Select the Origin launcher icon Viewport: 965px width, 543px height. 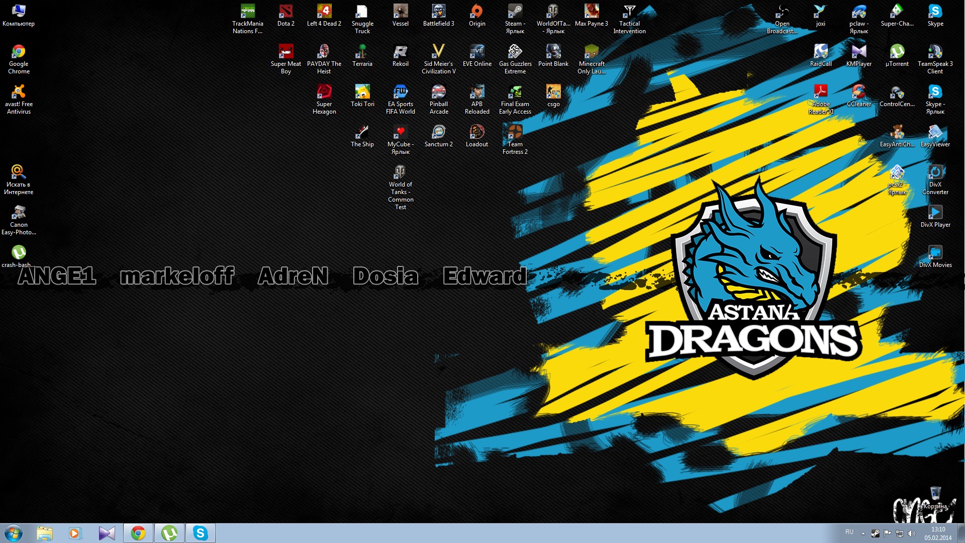tap(476, 12)
